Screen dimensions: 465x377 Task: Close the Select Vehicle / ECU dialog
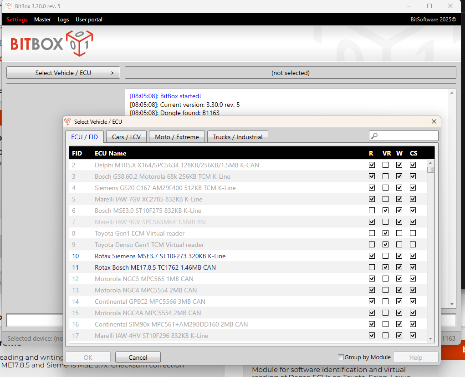[434, 121]
